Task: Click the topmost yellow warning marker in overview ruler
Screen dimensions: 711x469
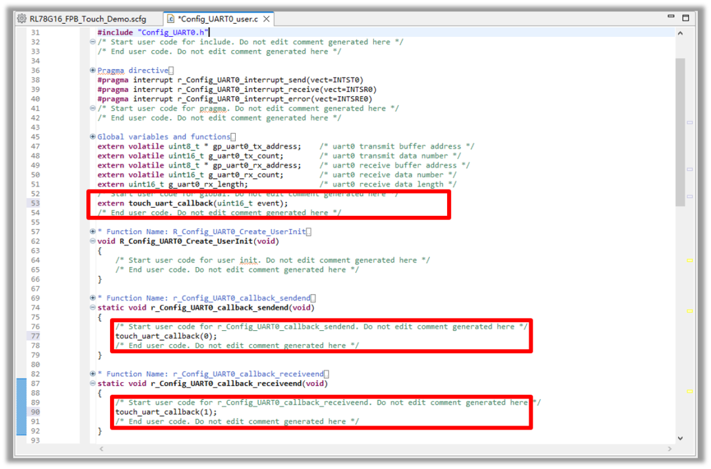Action: pos(690,260)
